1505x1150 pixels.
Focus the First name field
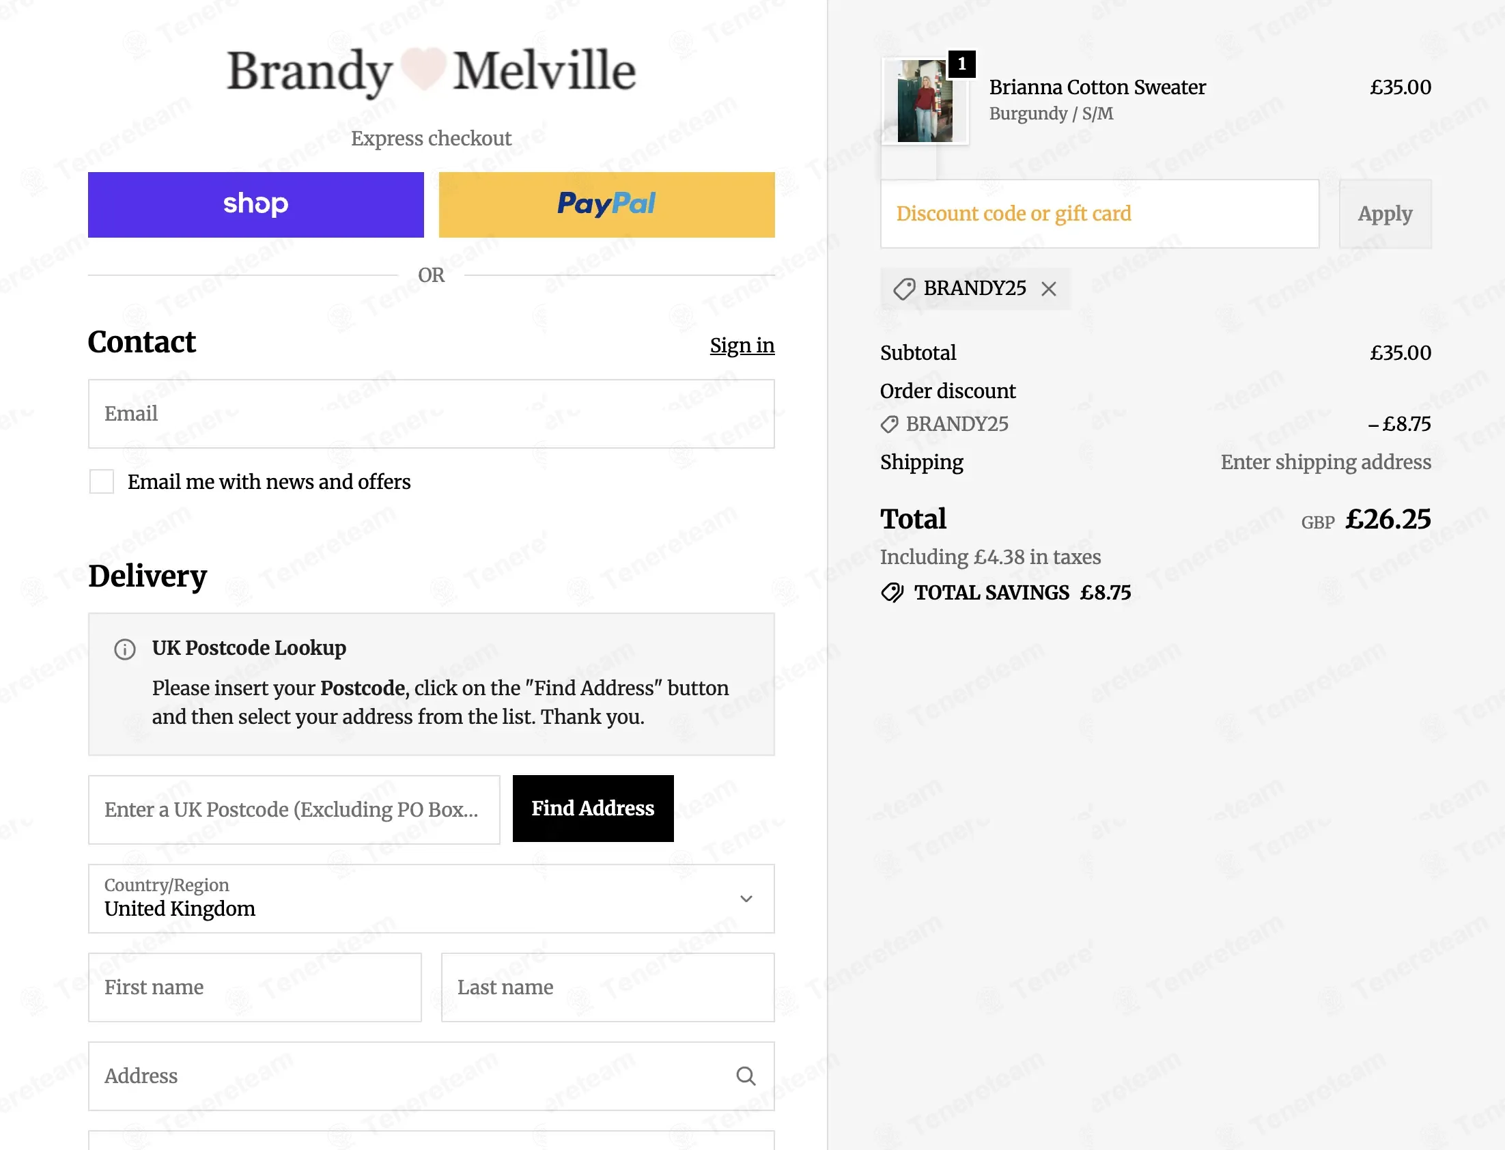(255, 987)
